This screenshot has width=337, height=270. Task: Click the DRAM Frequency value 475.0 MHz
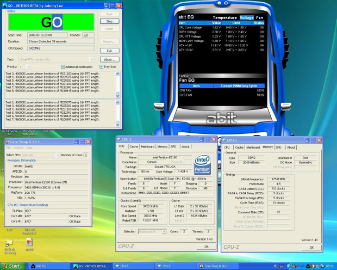click(x=278, y=179)
